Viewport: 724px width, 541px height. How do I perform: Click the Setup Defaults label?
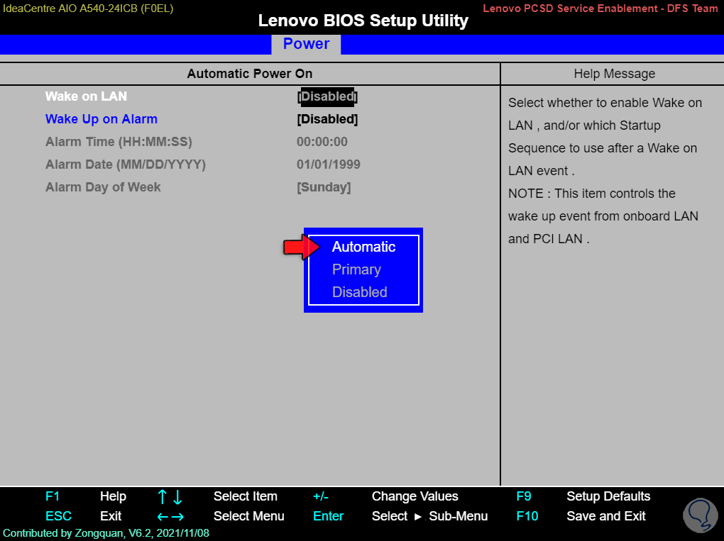[x=608, y=496]
